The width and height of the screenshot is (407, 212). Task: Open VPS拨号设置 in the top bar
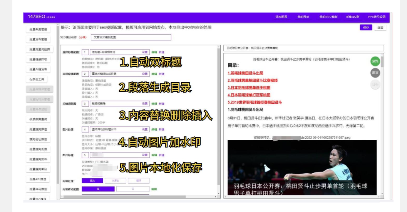(377, 17)
